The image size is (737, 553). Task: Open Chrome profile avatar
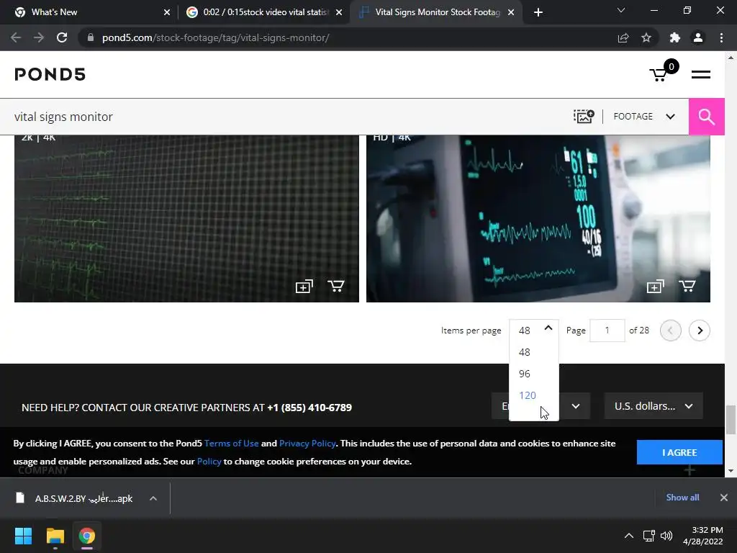[x=698, y=37]
